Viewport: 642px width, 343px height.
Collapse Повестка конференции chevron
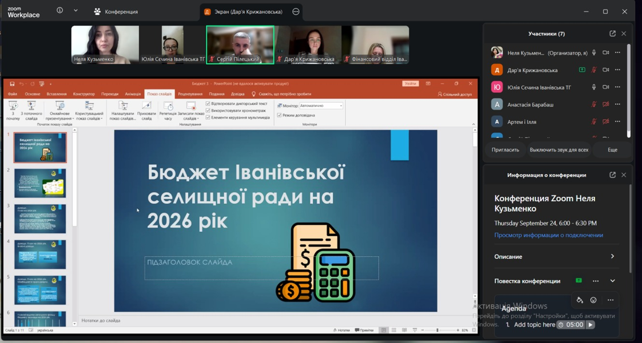click(613, 281)
